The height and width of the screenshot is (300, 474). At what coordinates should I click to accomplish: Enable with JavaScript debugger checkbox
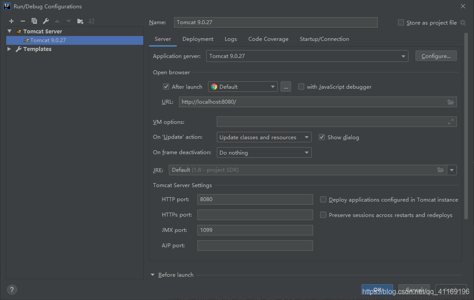[x=301, y=87]
